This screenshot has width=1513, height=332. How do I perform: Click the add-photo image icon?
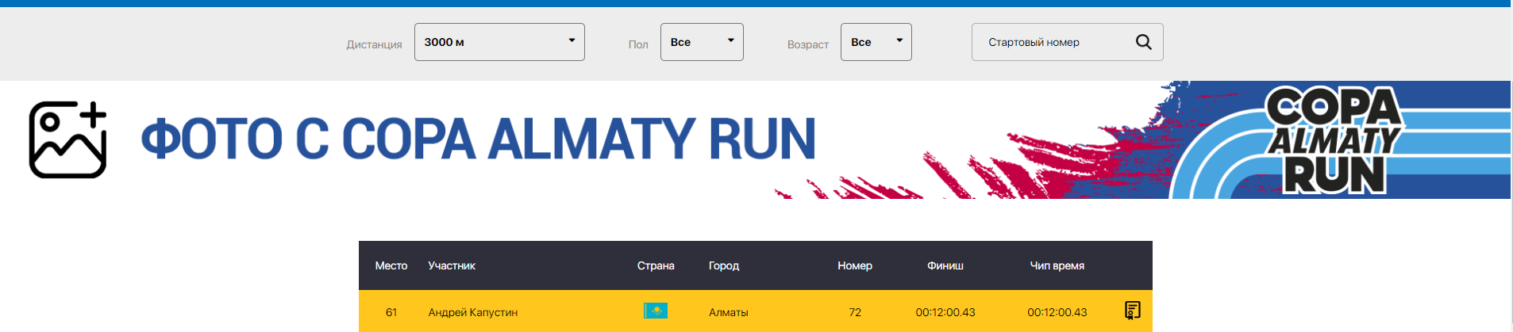67,139
